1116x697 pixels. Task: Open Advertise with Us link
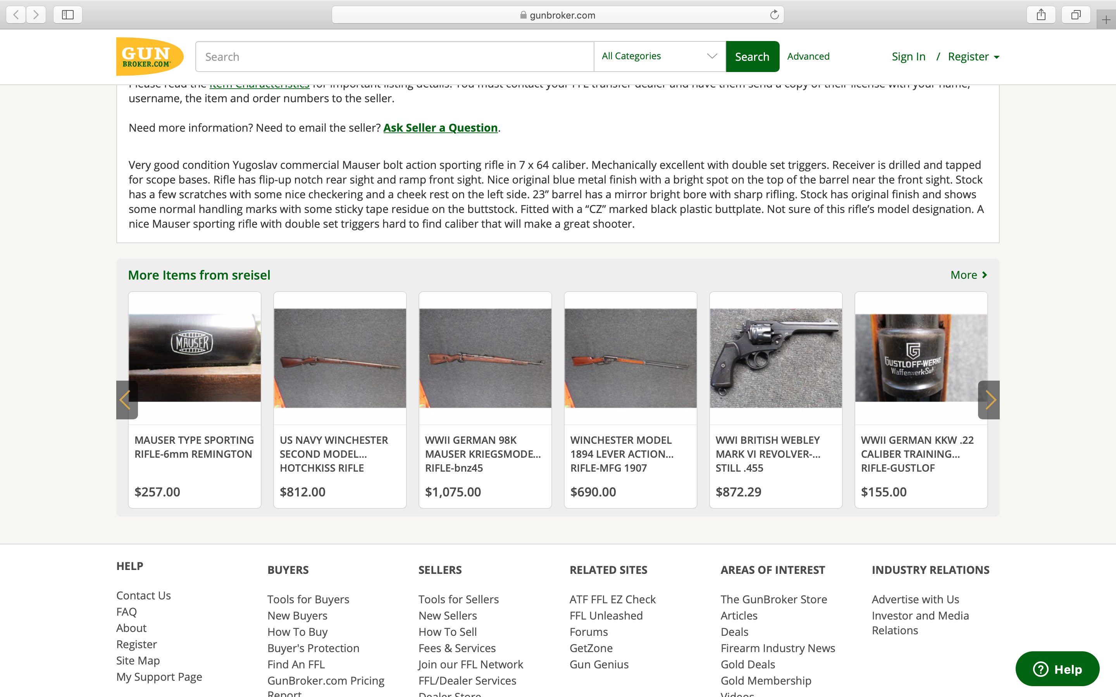click(x=915, y=599)
